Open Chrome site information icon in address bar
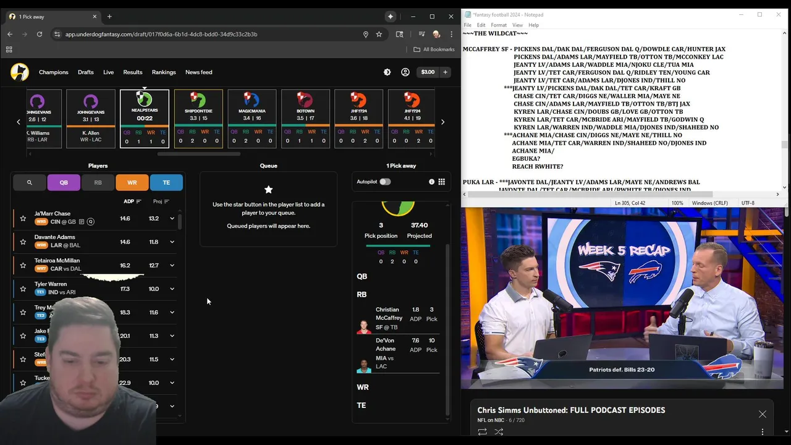 [x=57, y=34]
